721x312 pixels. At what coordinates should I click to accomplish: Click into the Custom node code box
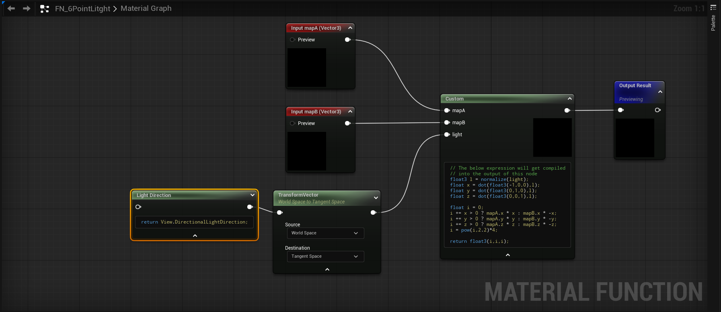(x=507, y=205)
